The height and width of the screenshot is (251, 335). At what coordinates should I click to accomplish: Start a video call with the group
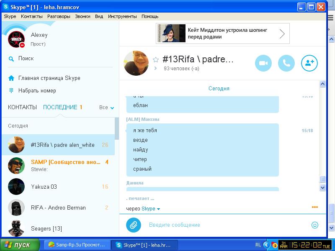point(263,63)
